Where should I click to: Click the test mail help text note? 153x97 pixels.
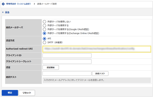point(97,80)
